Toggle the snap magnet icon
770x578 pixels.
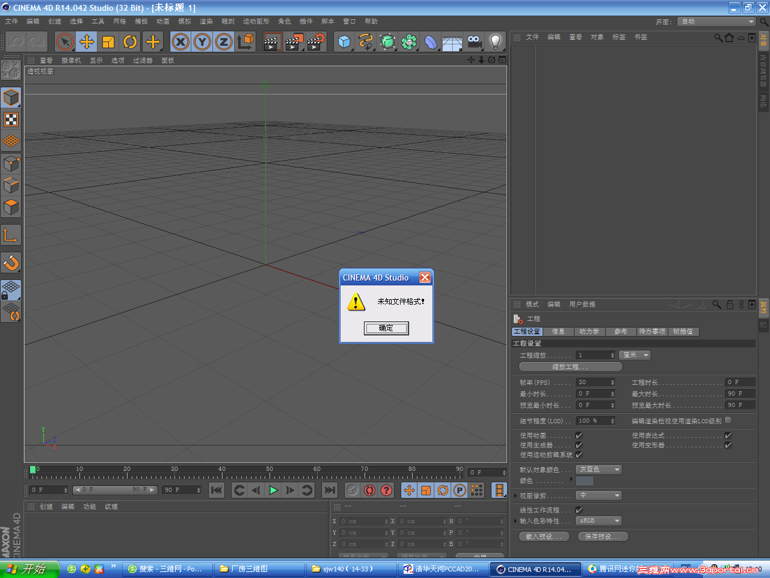coord(11,263)
